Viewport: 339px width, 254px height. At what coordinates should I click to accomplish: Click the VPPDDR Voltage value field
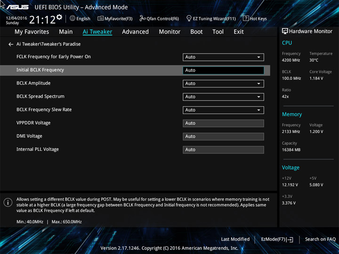pyautogui.click(x=223, y=123)
